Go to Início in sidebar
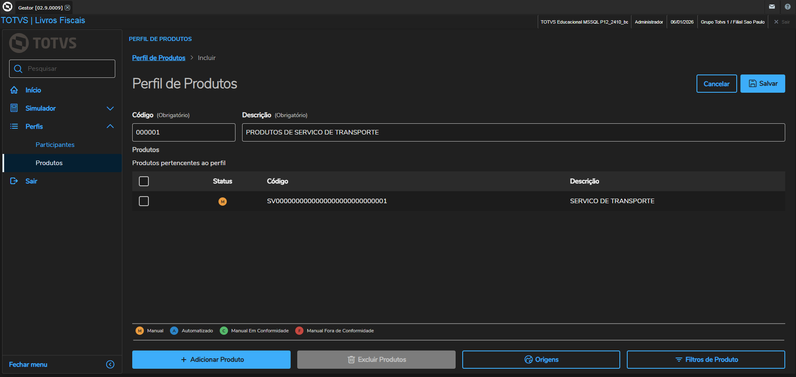 pyautogui.click(x=33, y=90)
